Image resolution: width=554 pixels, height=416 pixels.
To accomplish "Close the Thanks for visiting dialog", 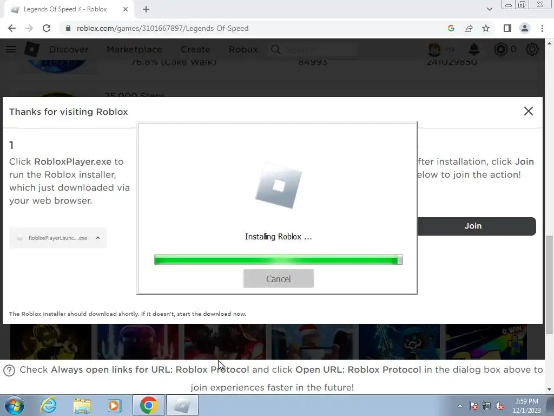I will (528, 111).
